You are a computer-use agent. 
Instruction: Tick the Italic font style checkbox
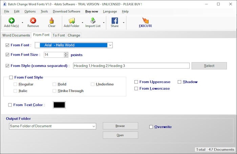click(x=15, y=91)
